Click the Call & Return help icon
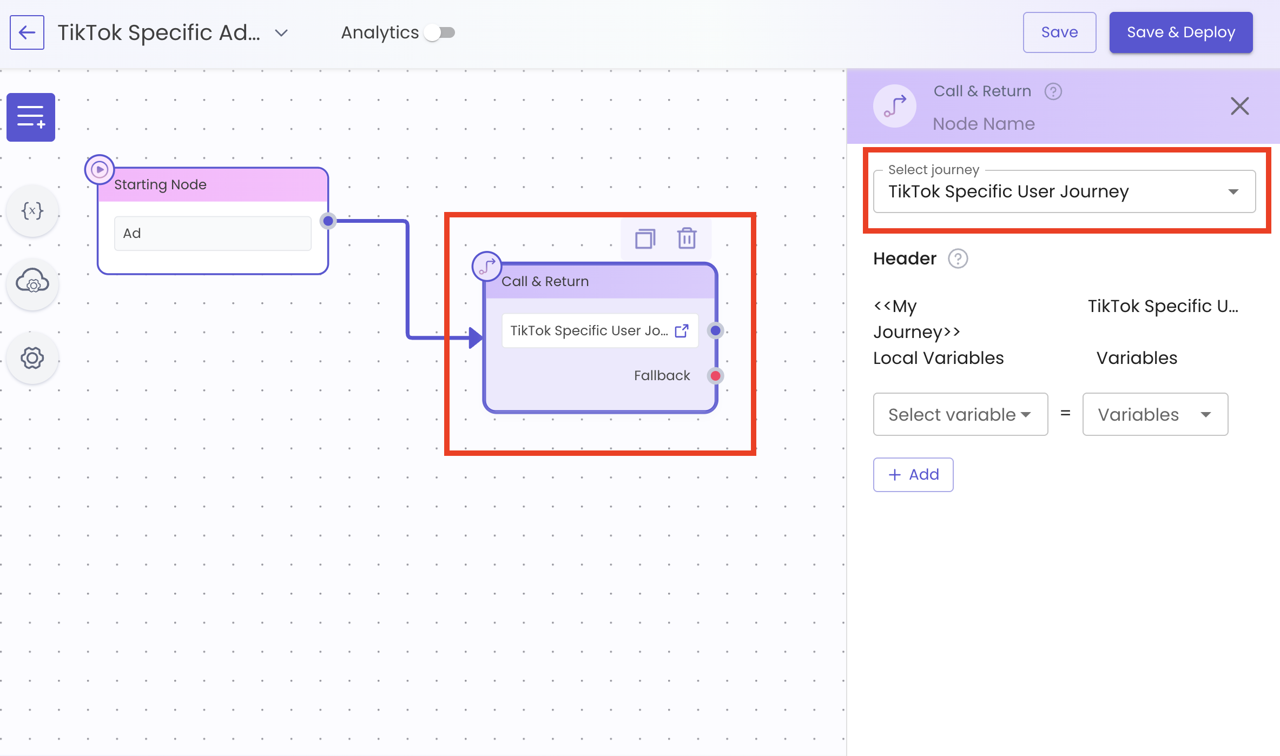Image resolution: width=1280 pixels, height=756 pixels. 1053,91
